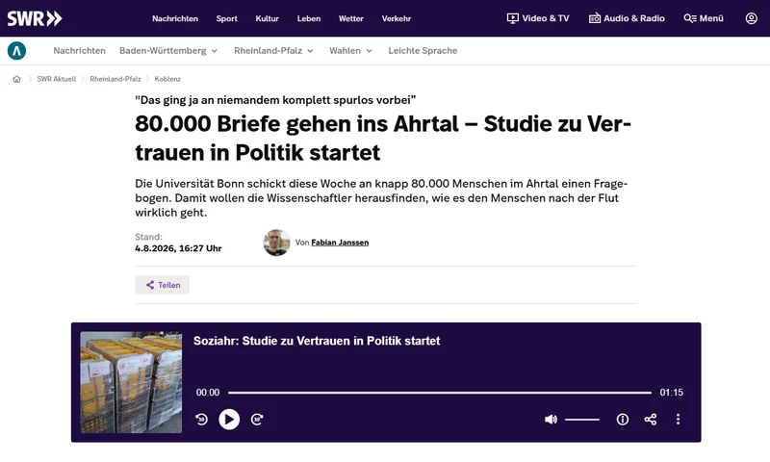
Task: Click the author portrait photo
Action: 276,243
